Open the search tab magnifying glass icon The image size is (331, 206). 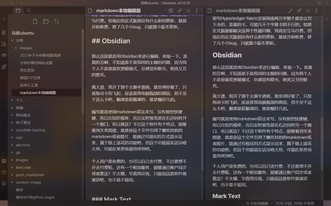click(x=28, y=10)
